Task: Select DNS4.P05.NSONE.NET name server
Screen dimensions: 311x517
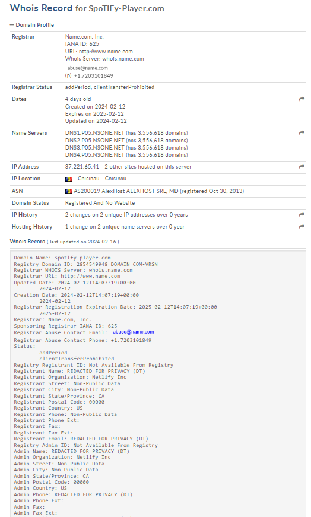Action: pos(94,155)
